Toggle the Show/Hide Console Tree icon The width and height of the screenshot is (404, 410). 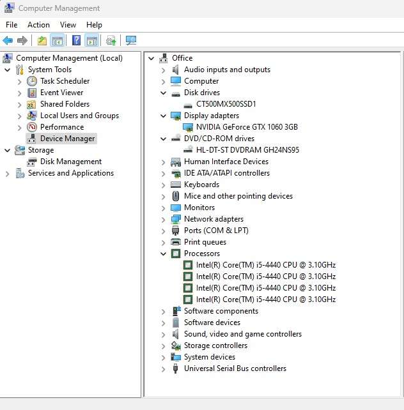coord(58,40)
